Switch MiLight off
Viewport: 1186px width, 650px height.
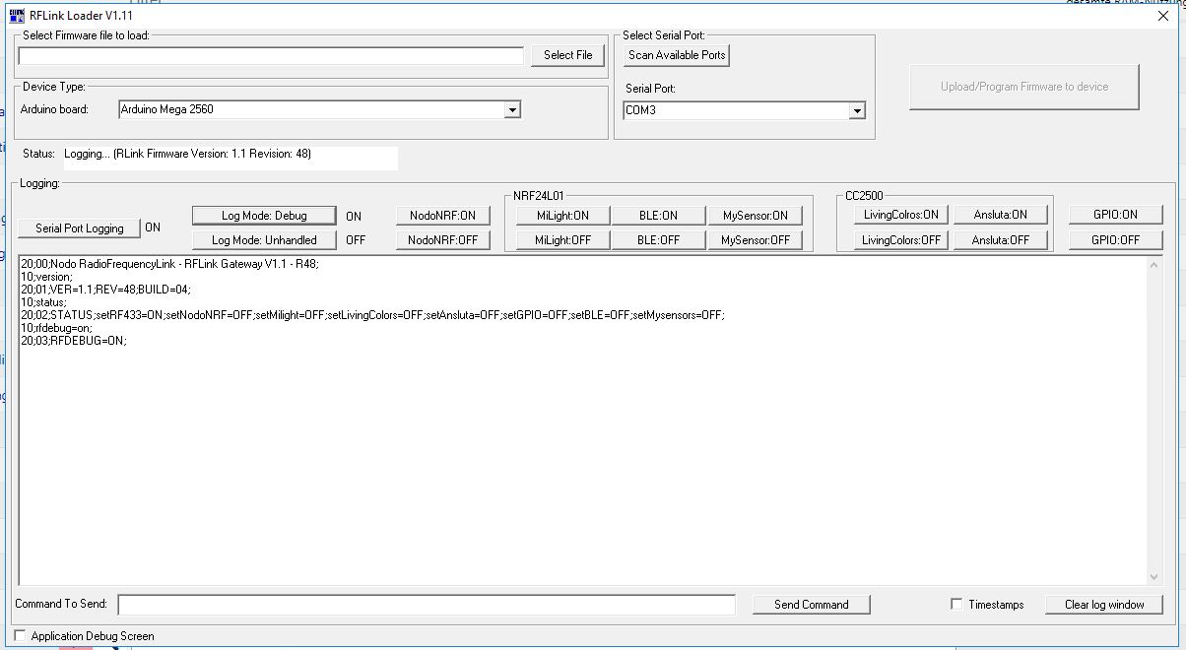(x=563, y=239)
